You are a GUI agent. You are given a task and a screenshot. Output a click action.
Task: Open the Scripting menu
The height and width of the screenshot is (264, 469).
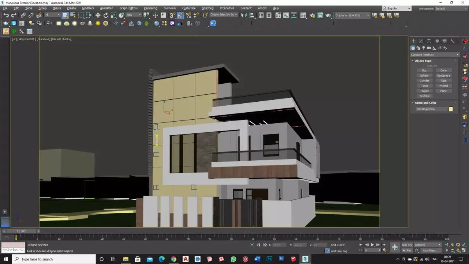pyautogui.click(x=208, y=8)
